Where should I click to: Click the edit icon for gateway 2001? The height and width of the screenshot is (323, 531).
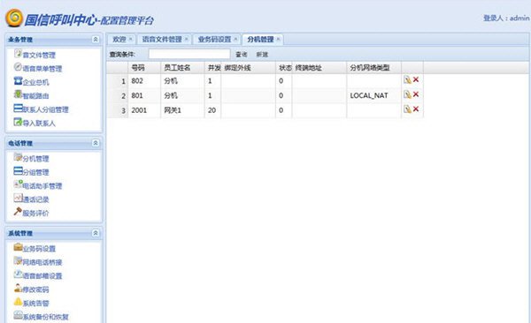(407, 109)
